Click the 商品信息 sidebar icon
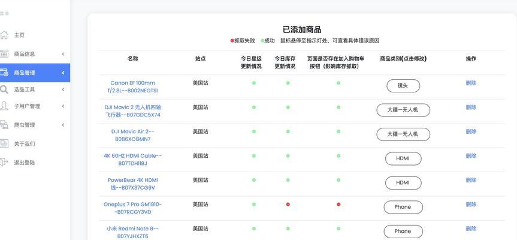Image resolution: width=517 pixels, height=240 pixels. (4, 54)
